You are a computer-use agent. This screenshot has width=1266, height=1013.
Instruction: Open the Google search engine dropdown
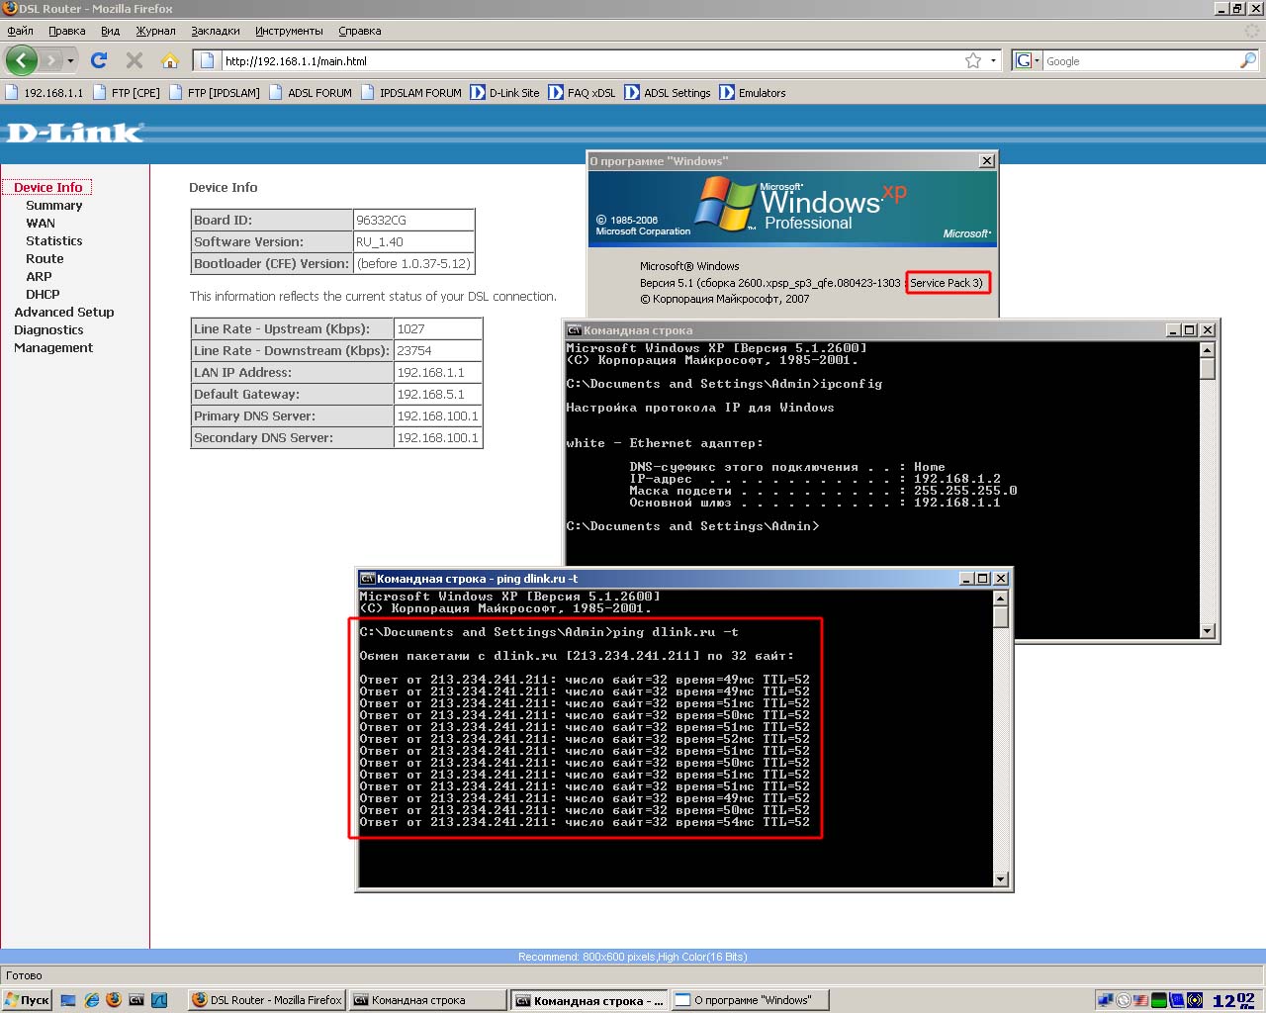click(1027, 60)
